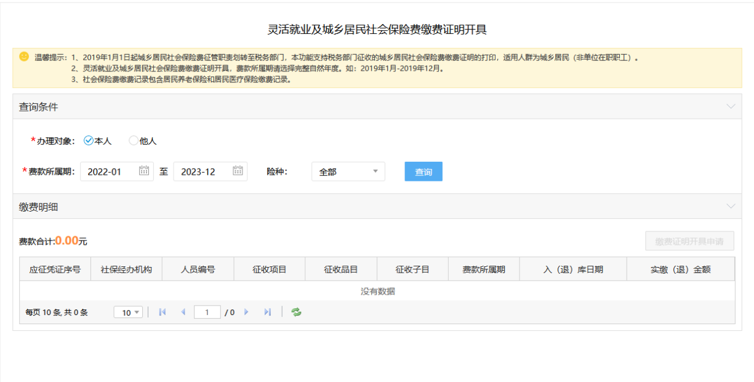
Task: Go to previous page of results
Action: coord(183,312)
